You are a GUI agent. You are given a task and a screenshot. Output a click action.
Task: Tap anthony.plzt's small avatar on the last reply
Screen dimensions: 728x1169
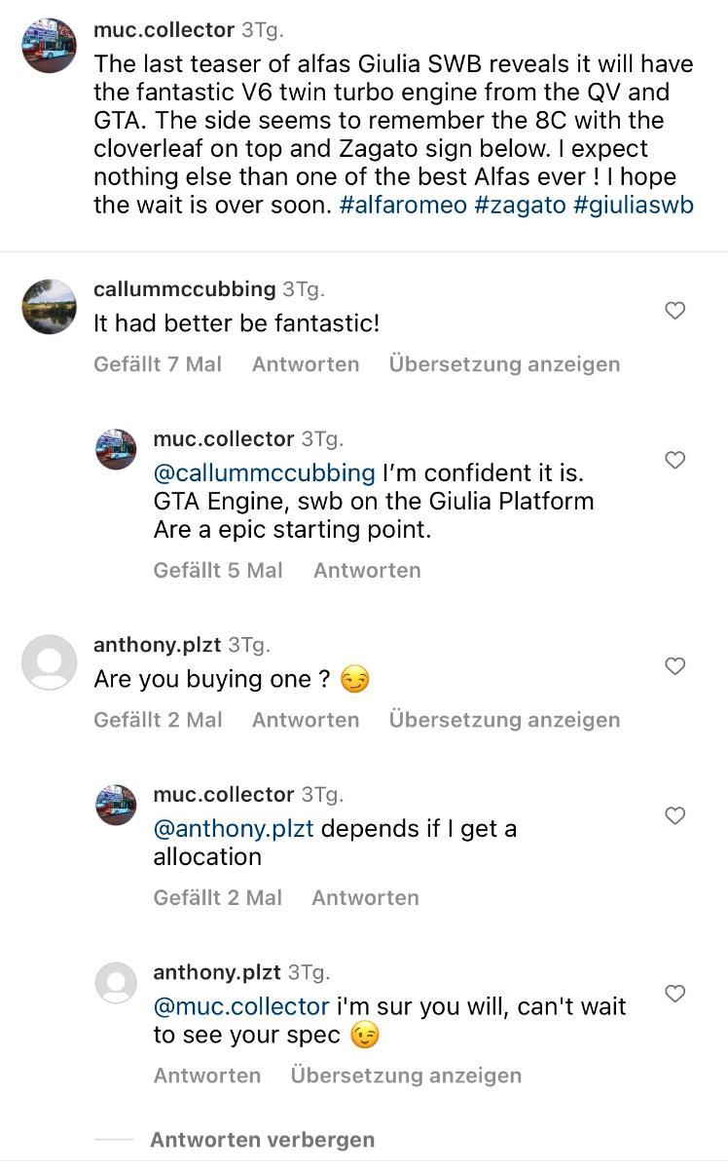[x=116, y=983]
